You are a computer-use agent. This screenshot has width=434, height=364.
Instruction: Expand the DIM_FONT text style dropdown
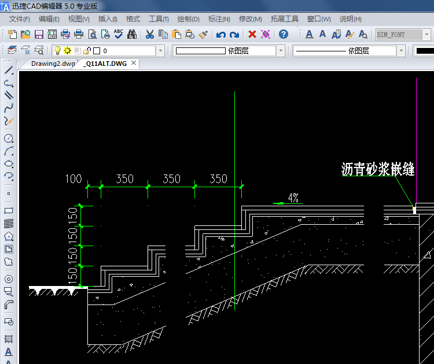[x=426, y=35]
